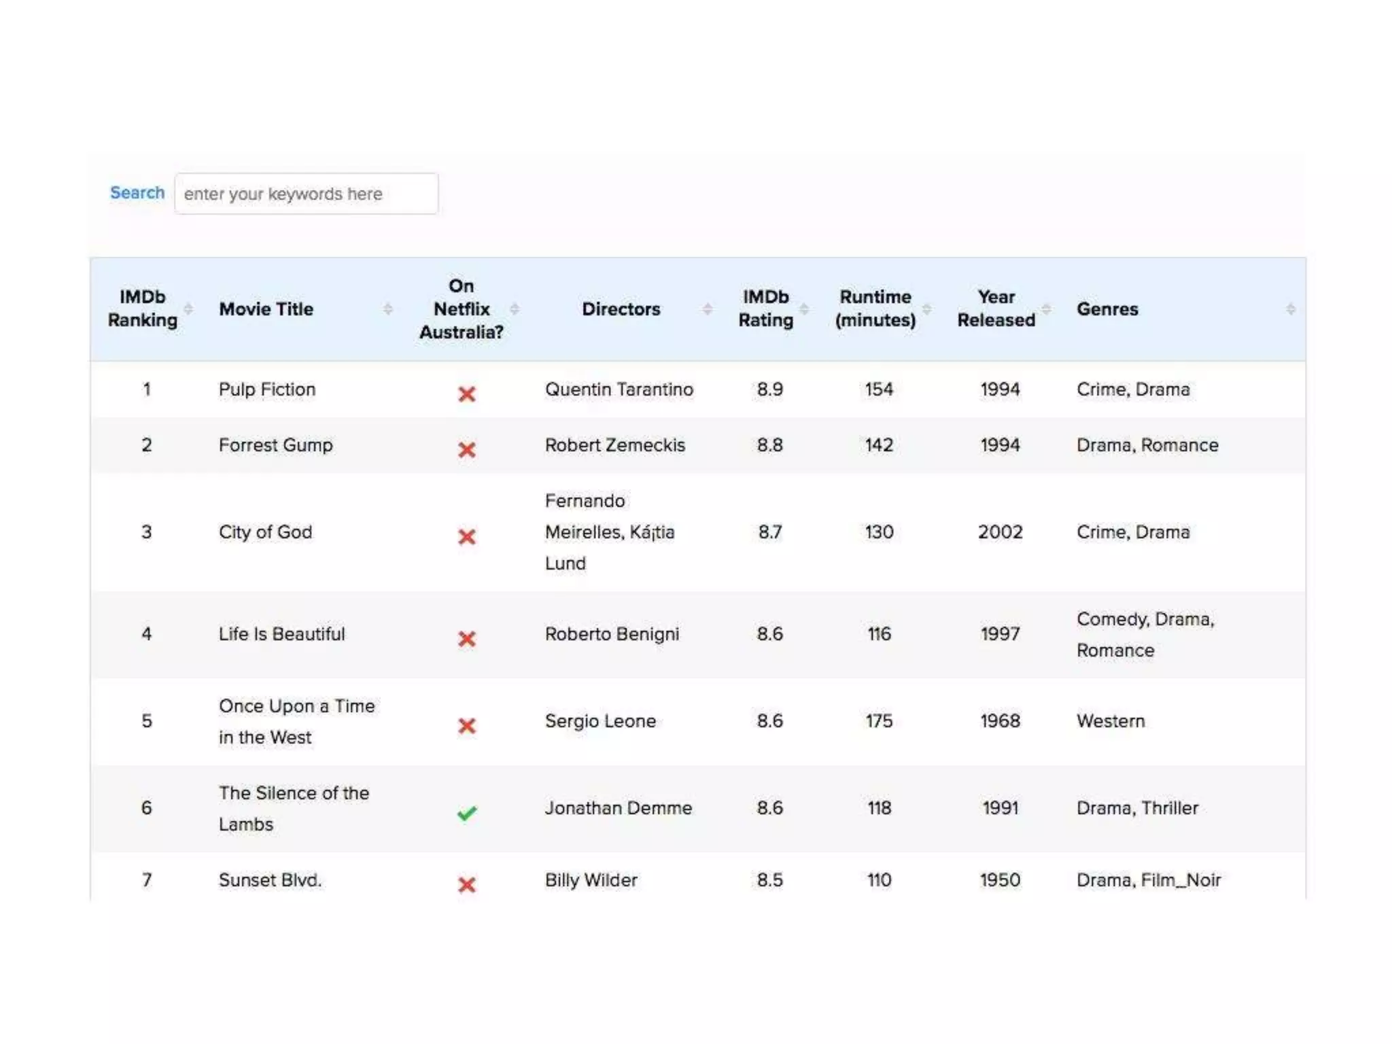Viewport: 1392px width, 1044px height.
Task: Sort using Runtime (minutes) column arrows
Action: pyautogui.click(x=926, y=309)
